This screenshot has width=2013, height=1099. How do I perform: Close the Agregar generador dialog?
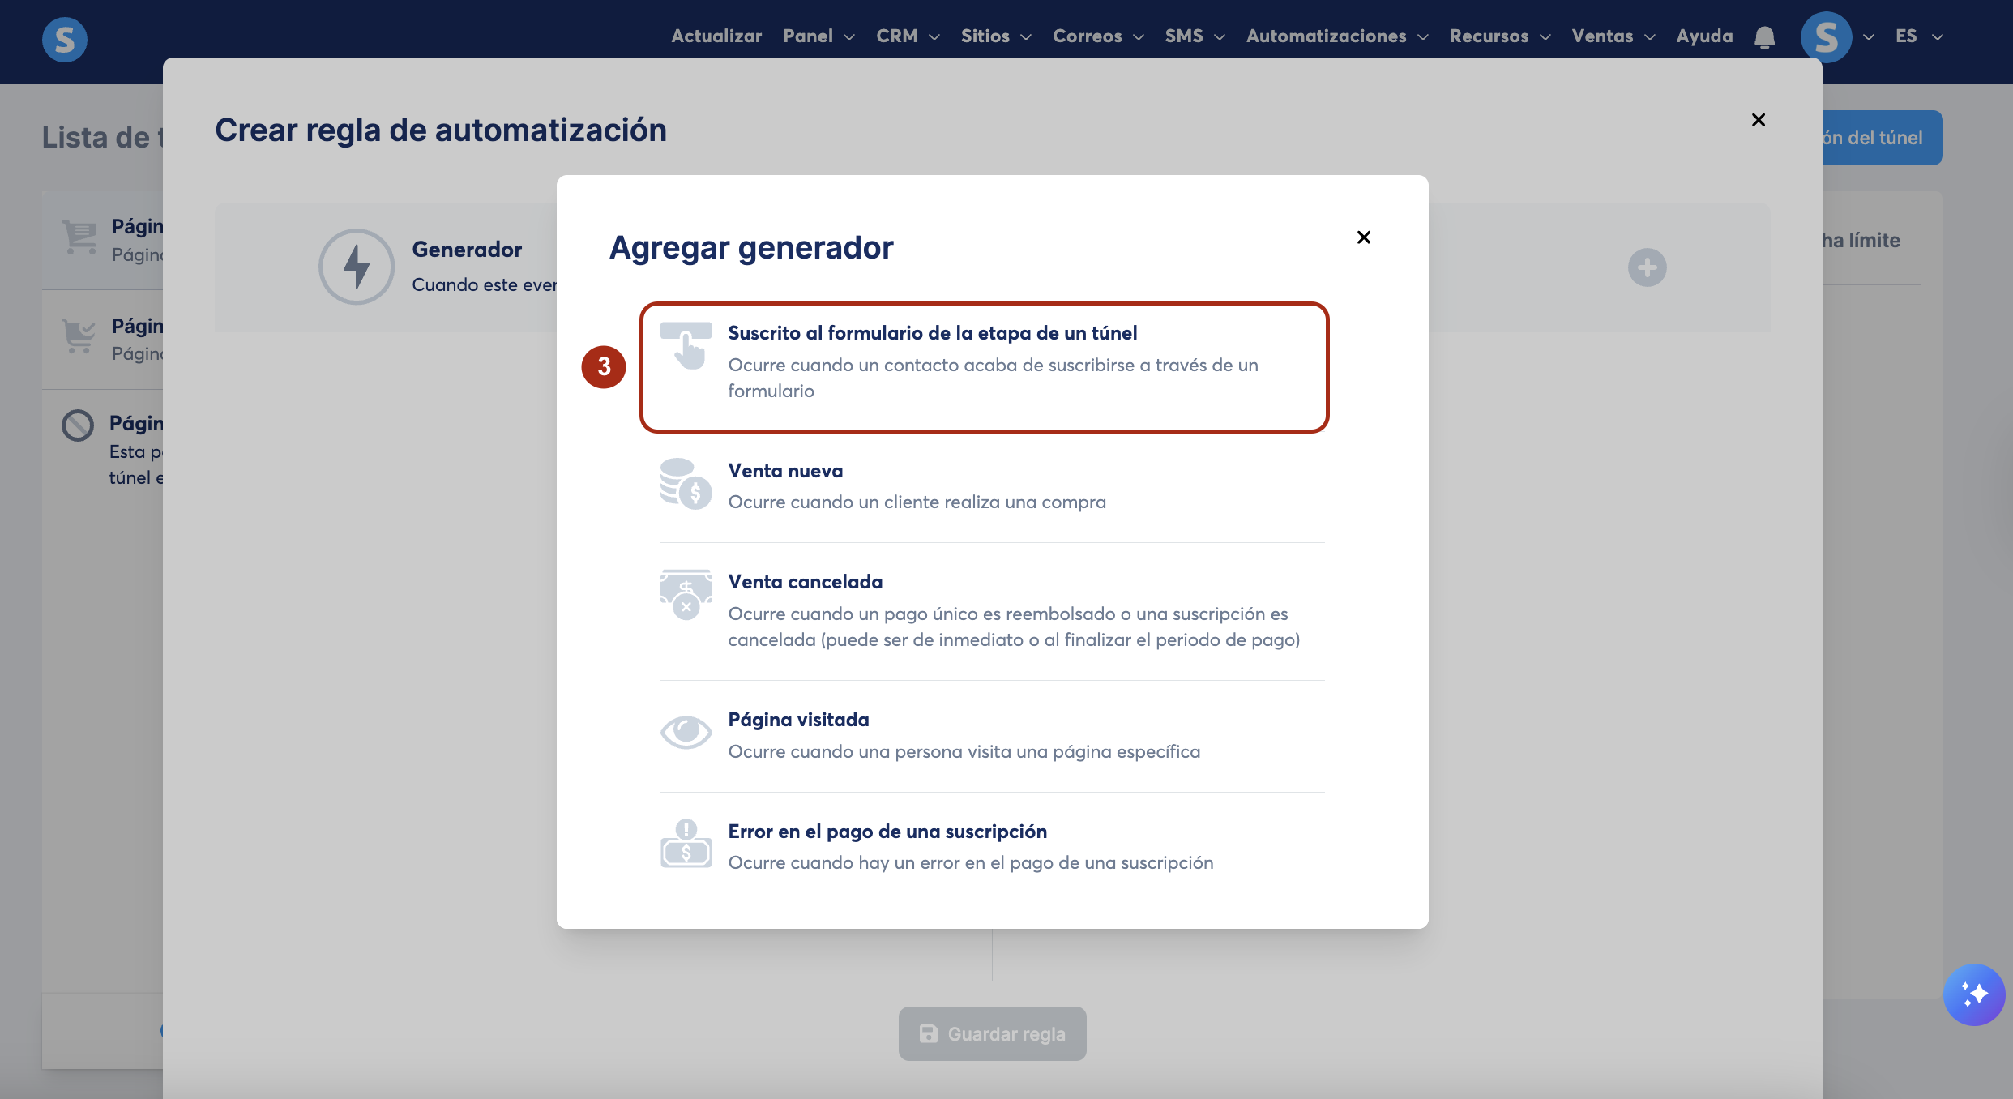coord(1364,237)
